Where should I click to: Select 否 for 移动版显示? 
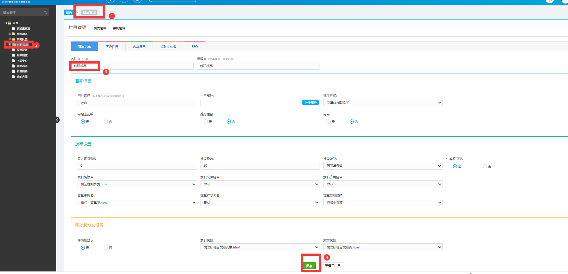click(x=106, y=248)
